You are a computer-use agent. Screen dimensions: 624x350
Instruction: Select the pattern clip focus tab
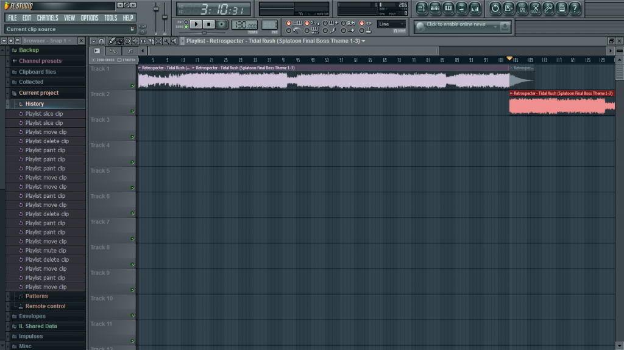pyautogui.click(x=130, y=51)
